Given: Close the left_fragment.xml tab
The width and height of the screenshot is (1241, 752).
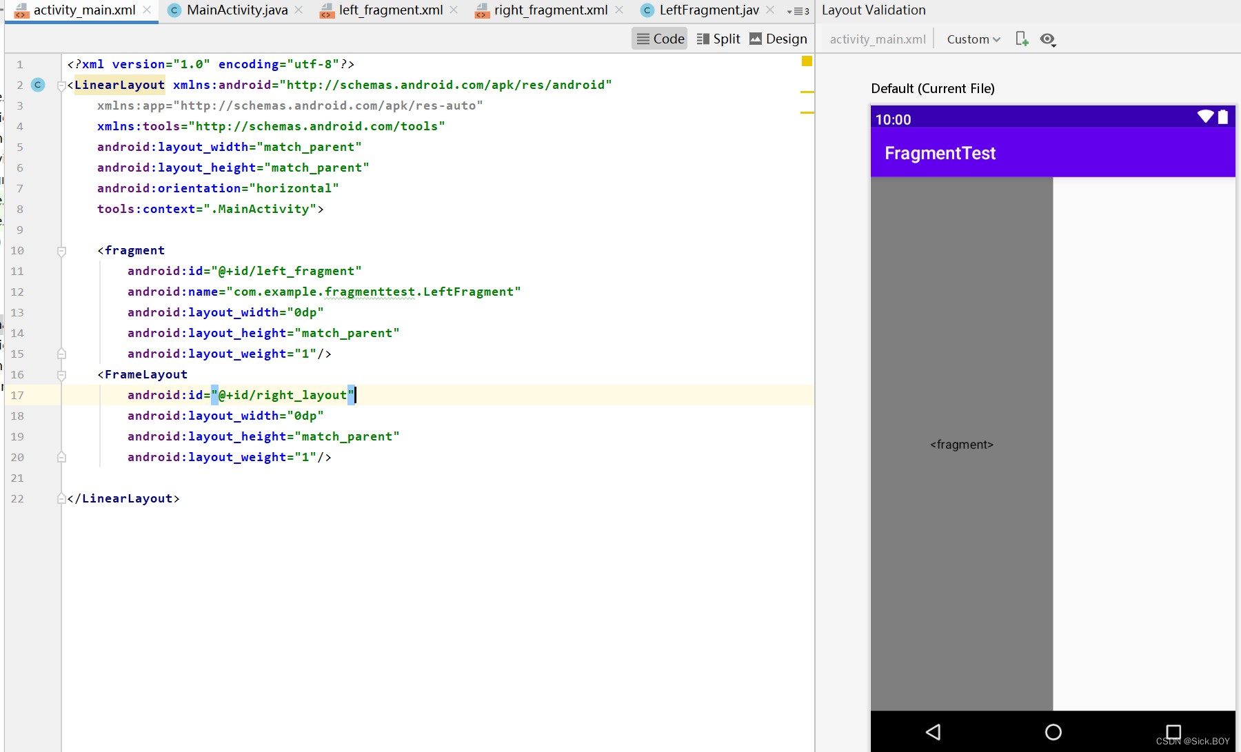Looking at the screenshot, I should point(453,11).
